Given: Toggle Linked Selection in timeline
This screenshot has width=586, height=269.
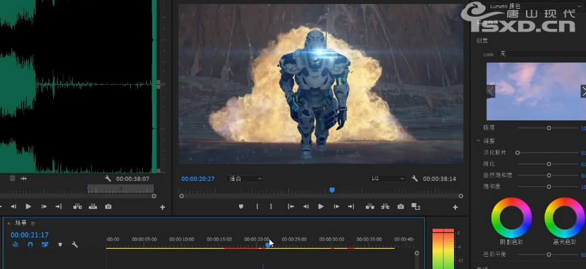Looking at the screenshot, I should [x=45, y=245].
